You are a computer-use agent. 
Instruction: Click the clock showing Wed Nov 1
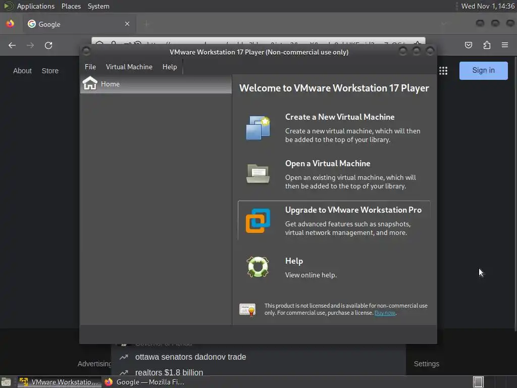pos(488,6)
